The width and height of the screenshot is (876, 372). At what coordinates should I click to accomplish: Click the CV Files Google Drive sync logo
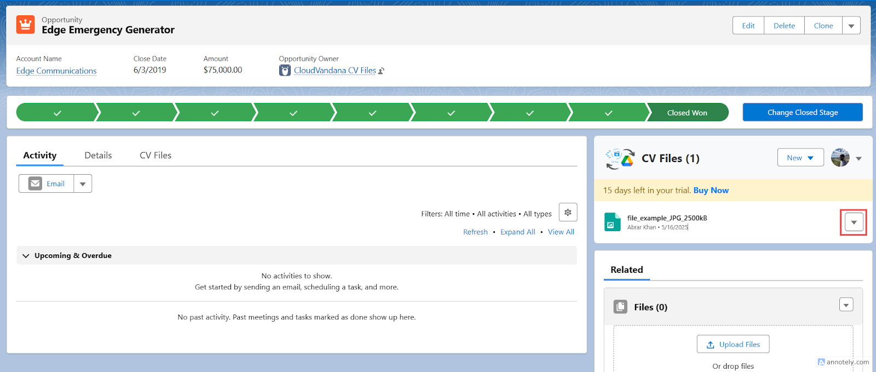(620, 159)
